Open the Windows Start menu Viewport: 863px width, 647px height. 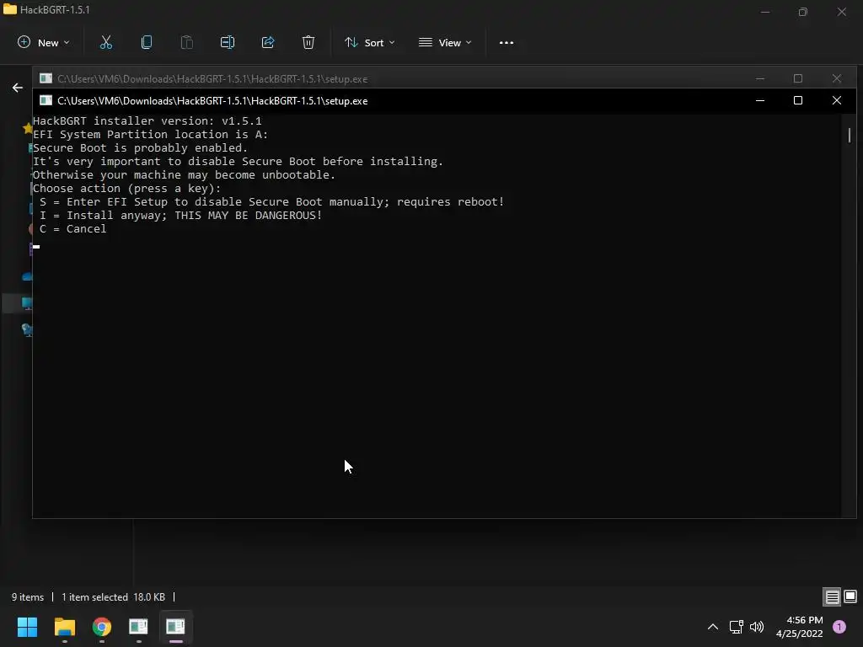(28, 627)
